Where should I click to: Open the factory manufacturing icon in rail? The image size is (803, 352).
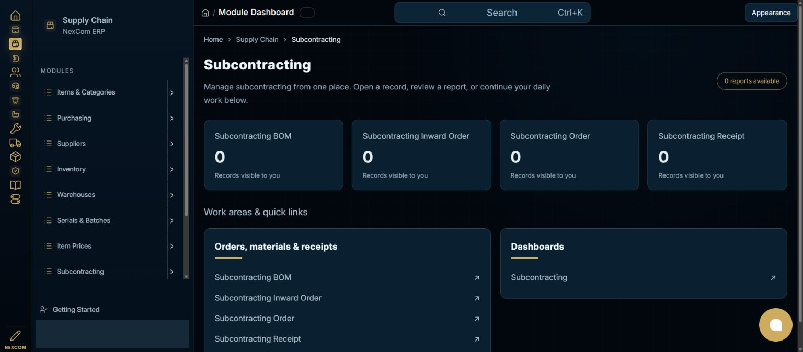[x=15, y=114]
